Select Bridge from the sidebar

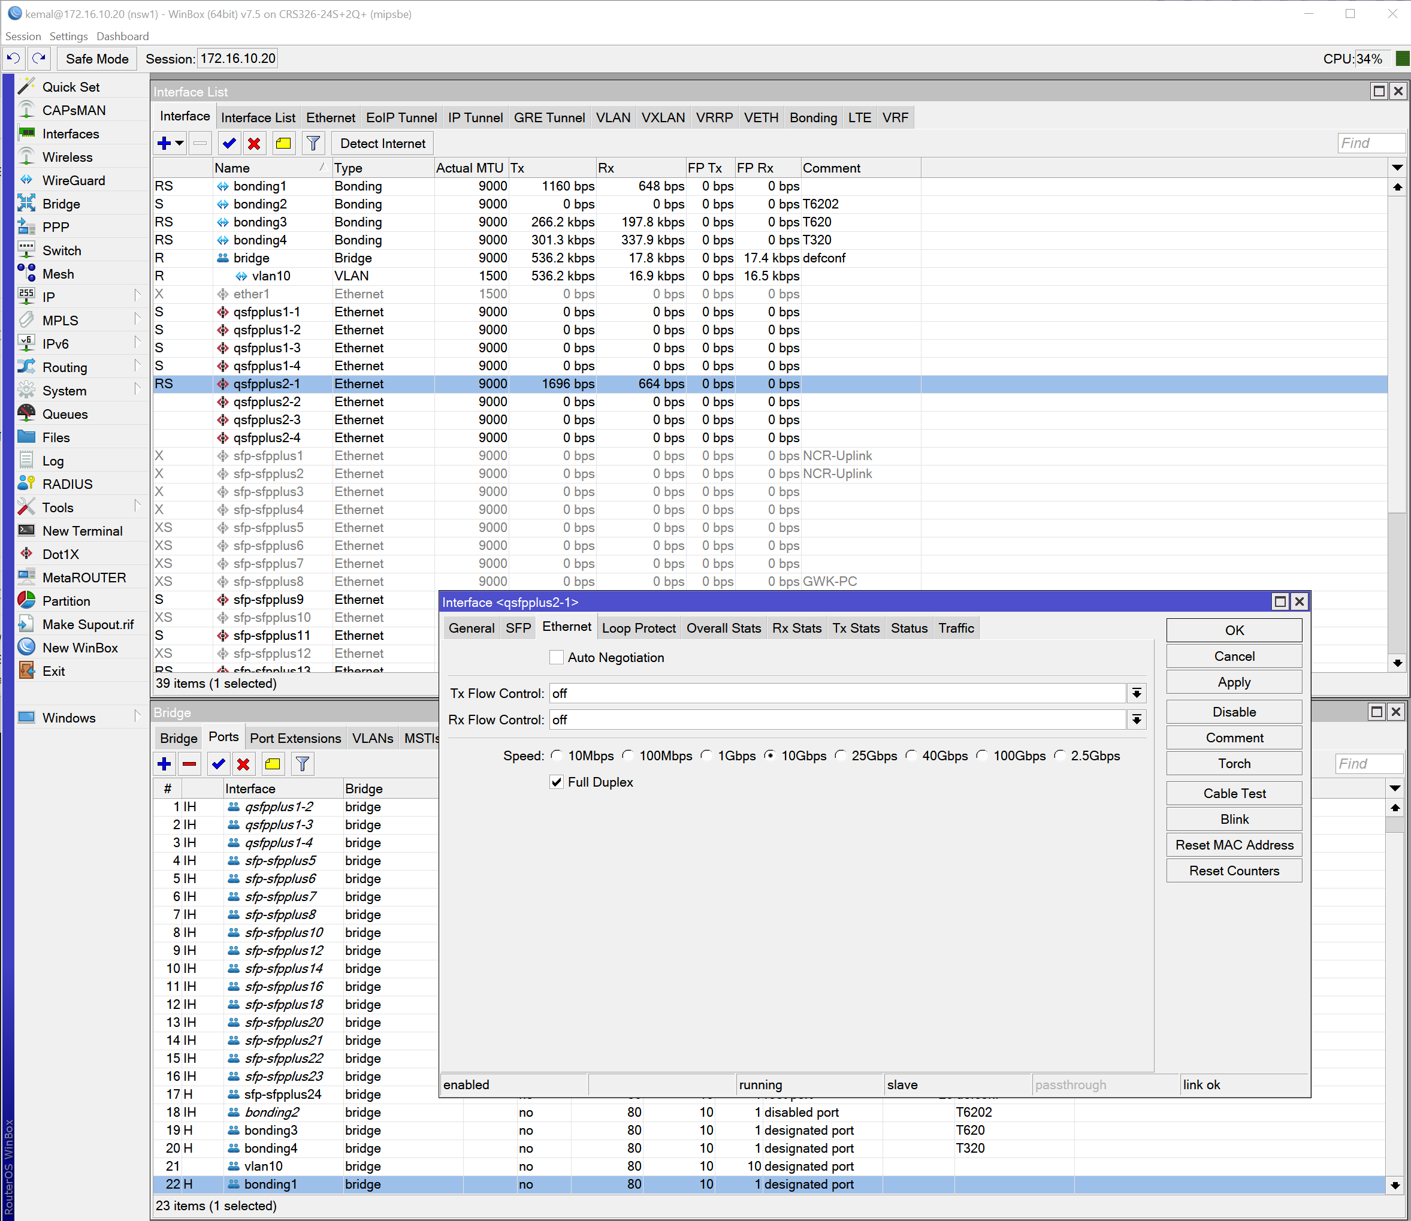click(x=61, y=203)
